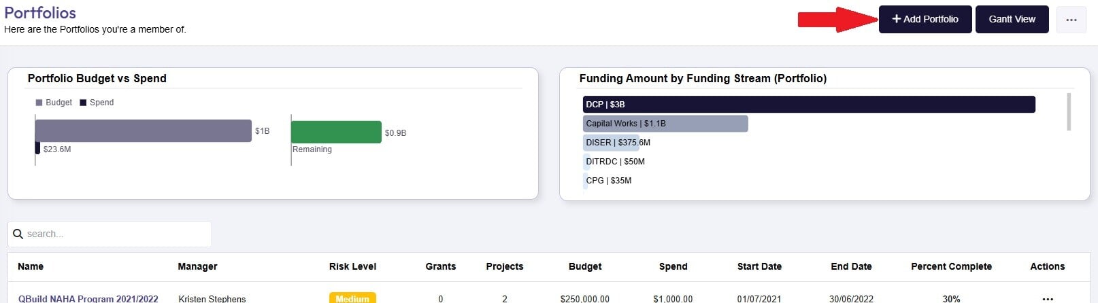This screenshot has width=1098, height=303.
Task: Sort table by Budget column
Action: [x=584, y=266]
